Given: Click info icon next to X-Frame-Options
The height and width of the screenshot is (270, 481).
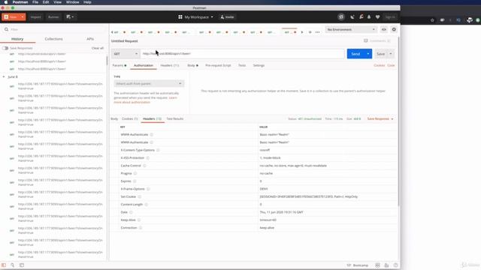Looking at the screenshot, I should 148,189.
